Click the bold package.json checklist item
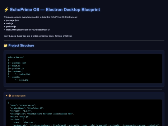 click(x=13, y=20)
